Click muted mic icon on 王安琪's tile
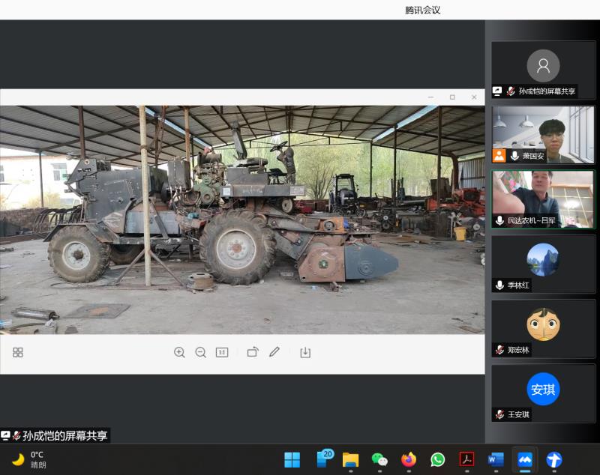The height and width of the screenshot is (475, 600). point(499,414)
